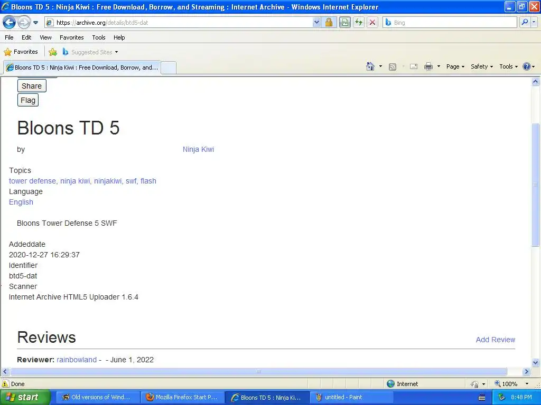
Task: Open the flash topic link
Action: coord(148,181)
